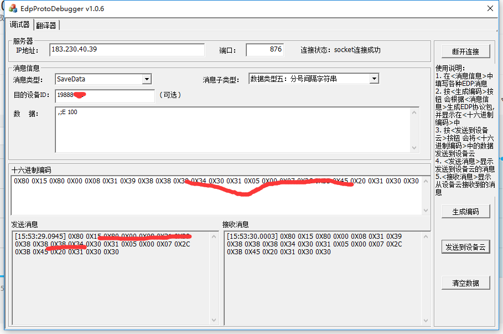This screenshot has width=503, height=334.
Task: Click the up arrow of 发送消息 scrollbar
Action: pos(214,236)
